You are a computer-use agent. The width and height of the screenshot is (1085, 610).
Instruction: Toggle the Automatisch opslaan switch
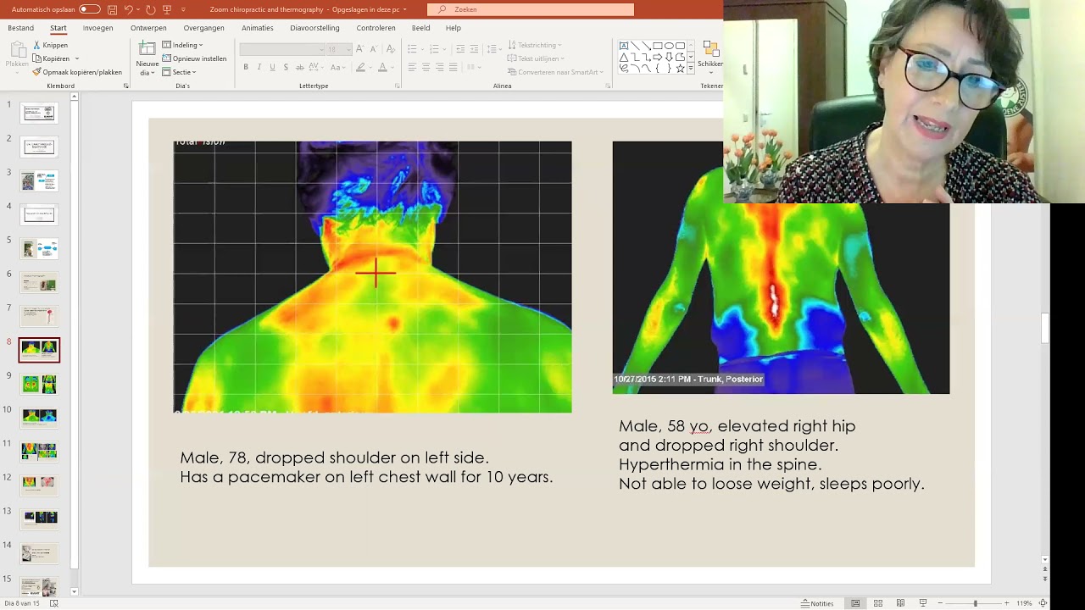click(89, 9)
